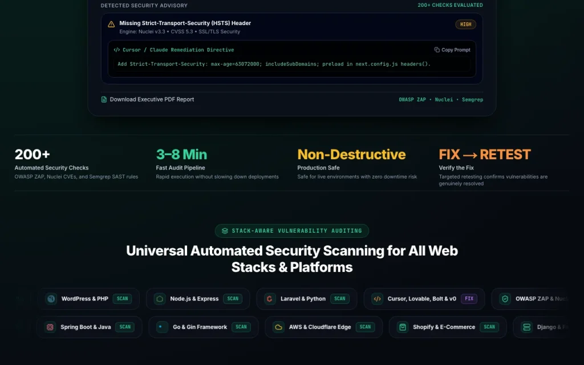Click the cloud icon on AWS & Cloudflare Edge
Viewport: 584px width, 365px height.
(278, 327)
